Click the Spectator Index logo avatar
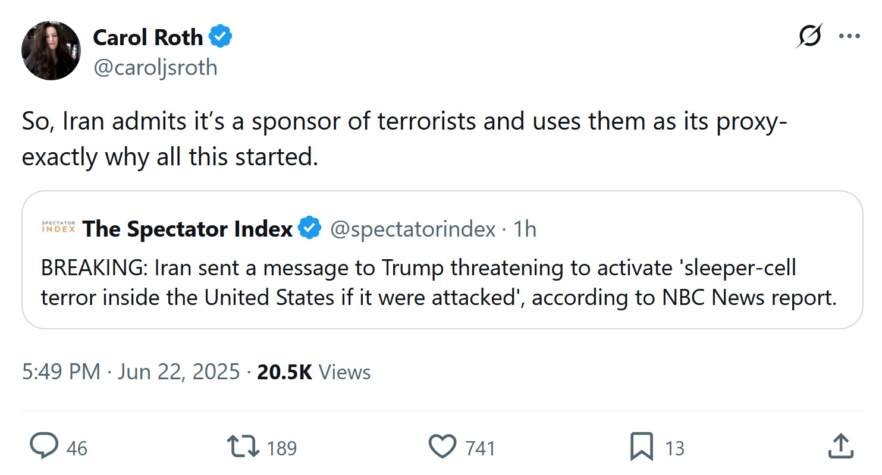This screenshot has width=882, height=475. (58, 228)
